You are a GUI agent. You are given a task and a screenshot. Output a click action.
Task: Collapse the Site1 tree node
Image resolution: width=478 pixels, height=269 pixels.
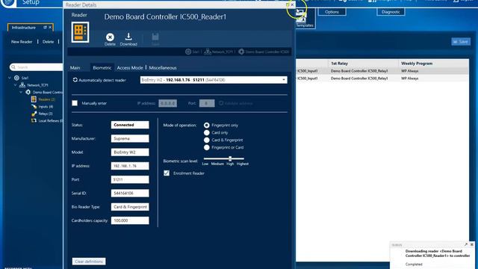10,78
